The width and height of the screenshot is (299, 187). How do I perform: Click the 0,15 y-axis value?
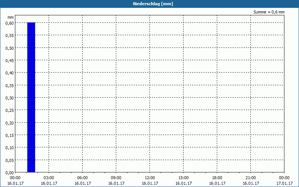tap(10, 135)
